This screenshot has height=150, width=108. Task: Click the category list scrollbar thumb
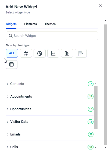coord(96,108)
